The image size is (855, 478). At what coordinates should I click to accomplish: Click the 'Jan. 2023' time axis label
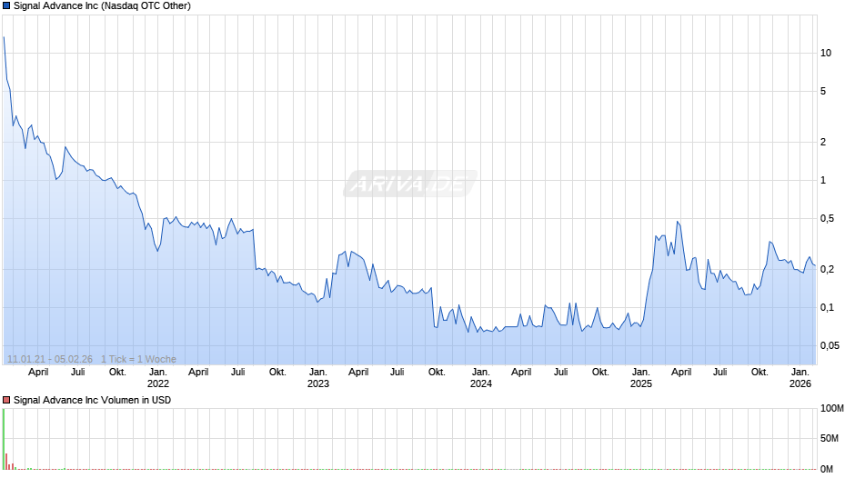(x=318, y=378)
